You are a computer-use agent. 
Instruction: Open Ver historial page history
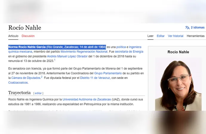pos(176,36)
